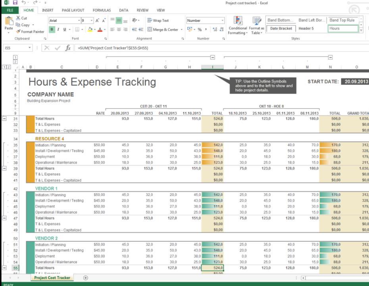Switch to the INSERT tab
This screenshot has height=286, width=369.
48,10
